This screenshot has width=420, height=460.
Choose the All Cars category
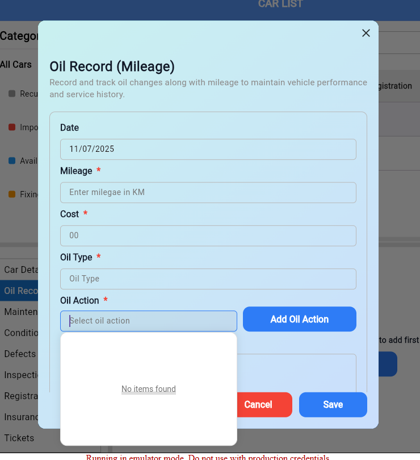click(16, 65)
